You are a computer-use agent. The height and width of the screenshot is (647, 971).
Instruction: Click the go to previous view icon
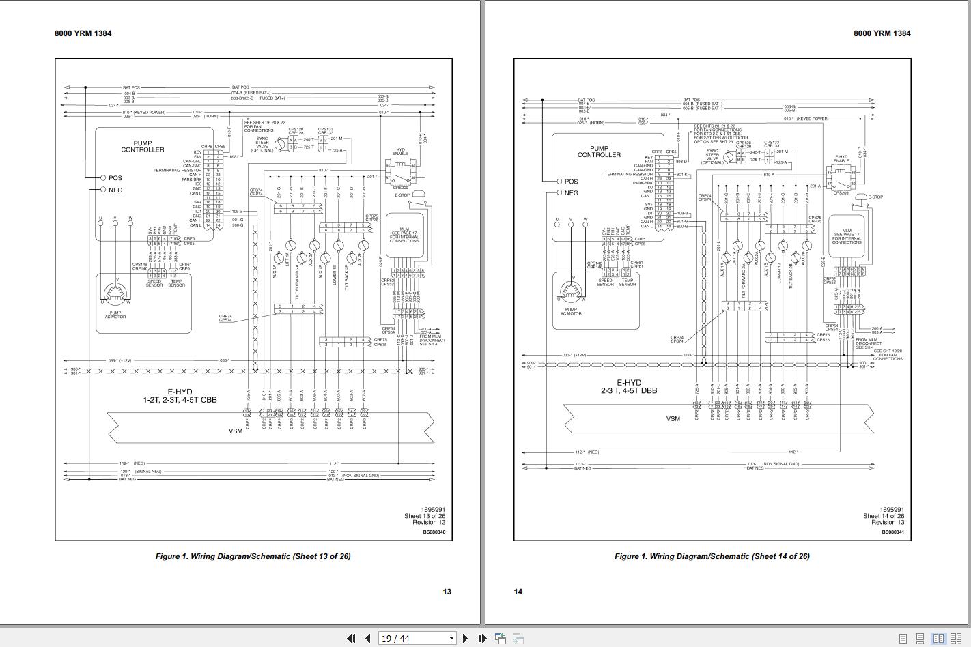point(501,638)
